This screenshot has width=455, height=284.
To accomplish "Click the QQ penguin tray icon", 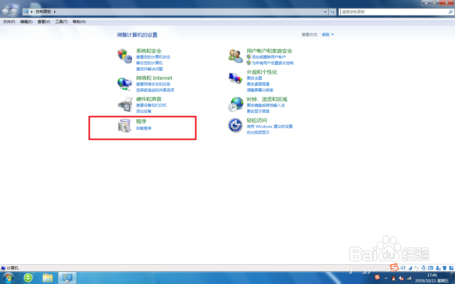I will [x=394, y=278].
